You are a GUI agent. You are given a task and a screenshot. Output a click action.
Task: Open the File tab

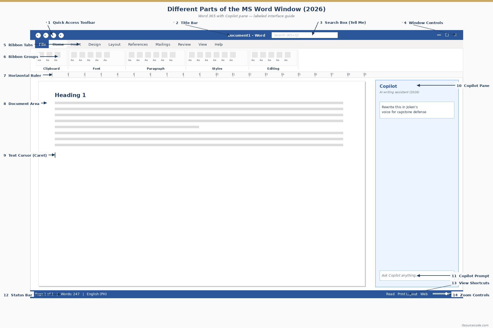(x=42, y=44)
